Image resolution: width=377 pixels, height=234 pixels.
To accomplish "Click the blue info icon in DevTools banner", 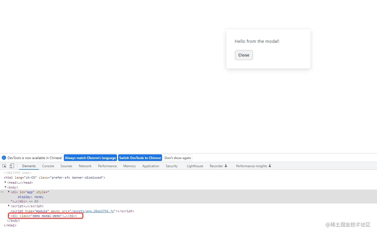I will tap(4, 158).
